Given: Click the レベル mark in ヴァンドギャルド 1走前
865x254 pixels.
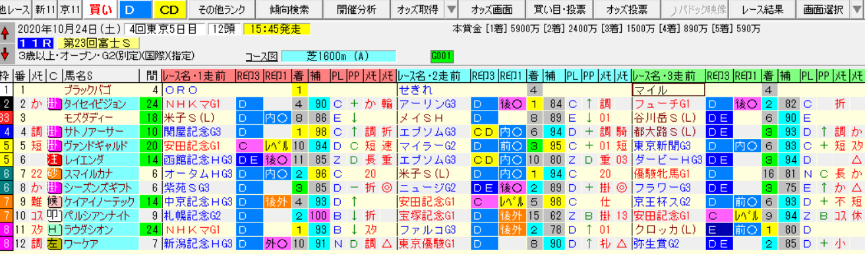Looking at the screenshot, I should [x=277, y=145].
